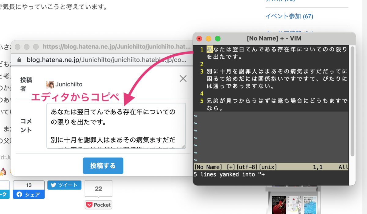Click the green zoom button on the VIM window

tap(218, 38)
